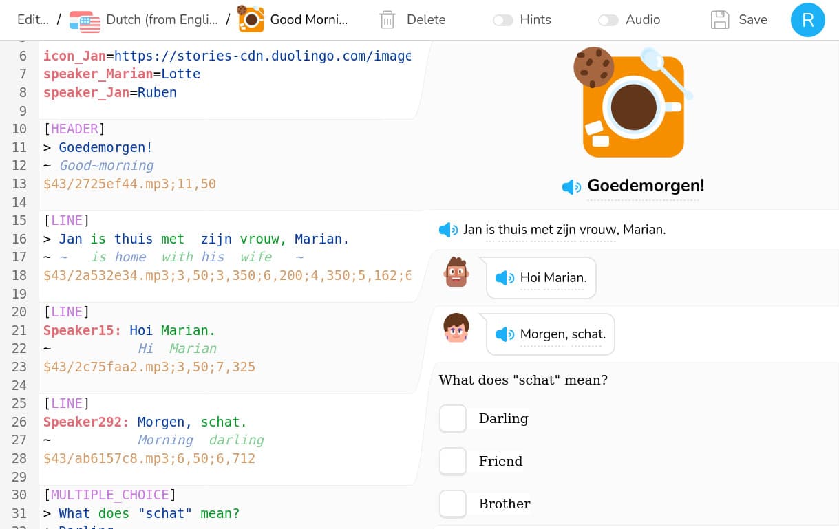The image size is (839, 529).
Task: Play audio for the Jan is thuis line
Action: point(448,230)
